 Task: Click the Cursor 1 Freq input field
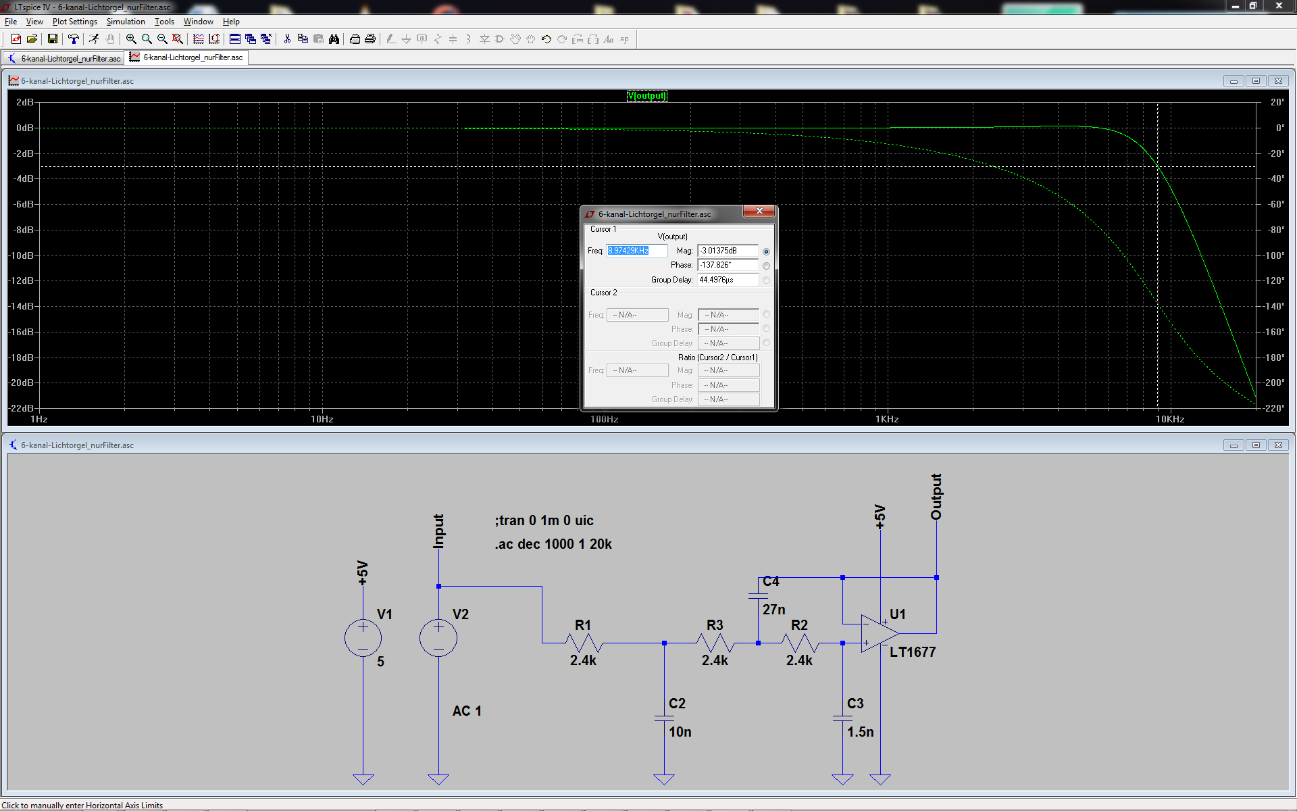click(x=636, y=251)
